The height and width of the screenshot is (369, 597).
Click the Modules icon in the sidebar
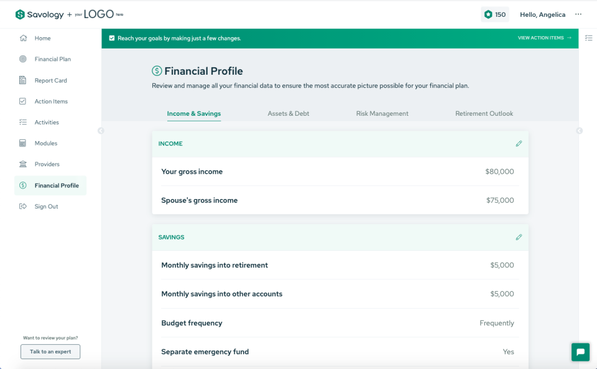[22, 143]
